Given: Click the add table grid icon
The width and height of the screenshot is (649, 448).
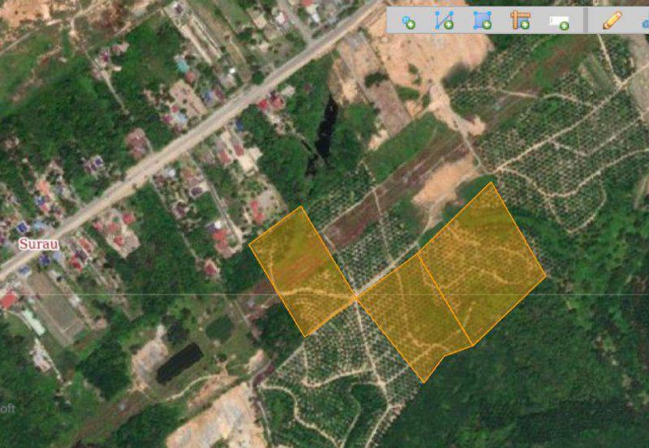Looking at the screenshot, I should pos(520,21).
